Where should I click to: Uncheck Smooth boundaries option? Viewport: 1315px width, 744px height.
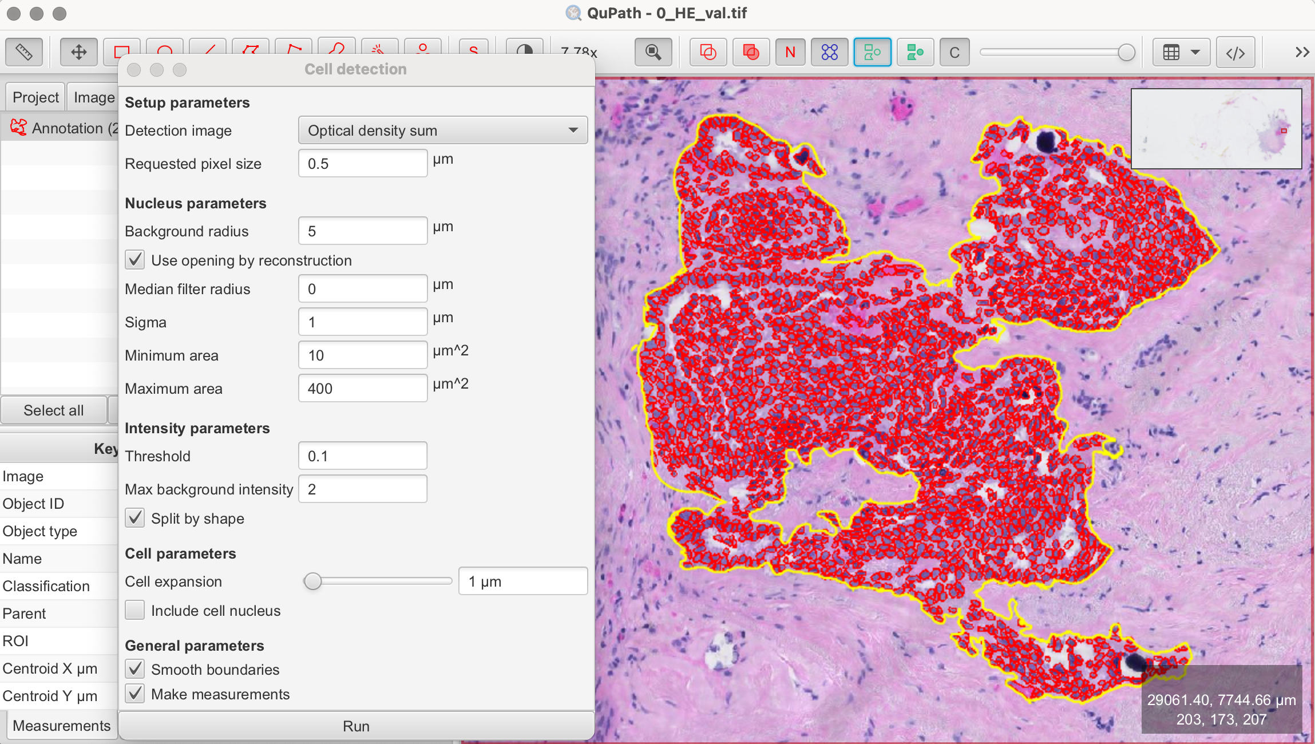[x=135, y=669]
